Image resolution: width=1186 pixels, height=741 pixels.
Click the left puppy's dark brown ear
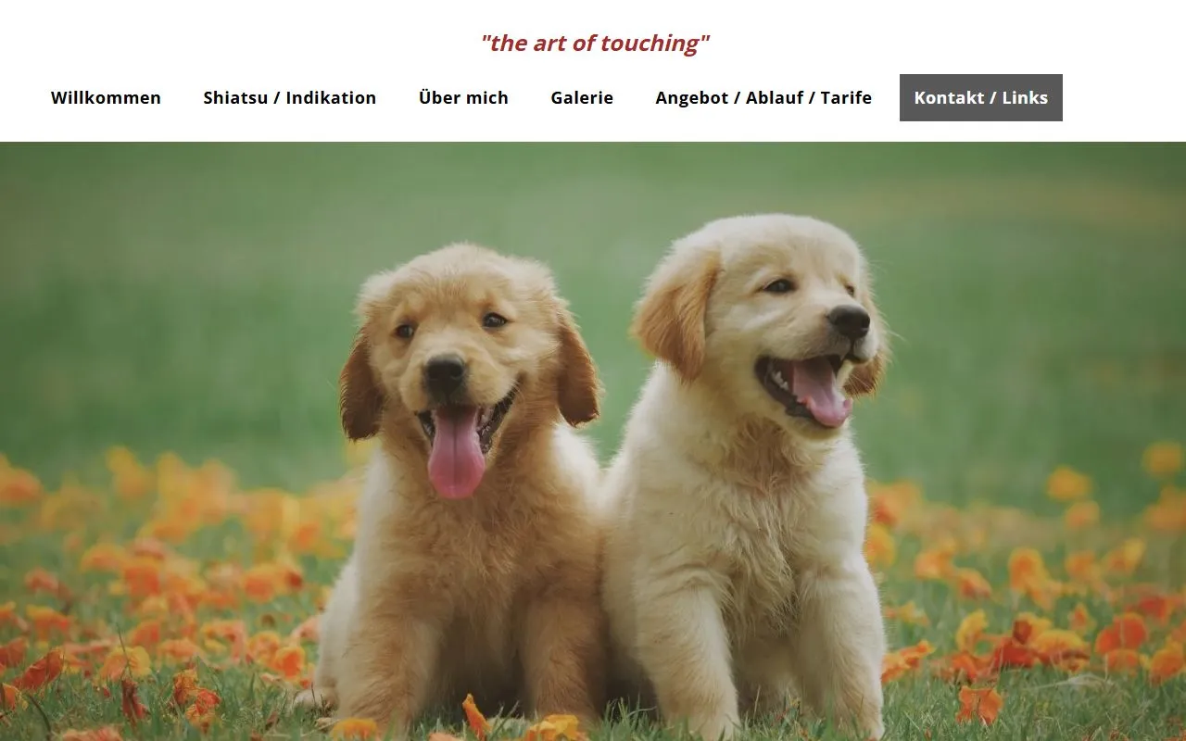[360, 389]
